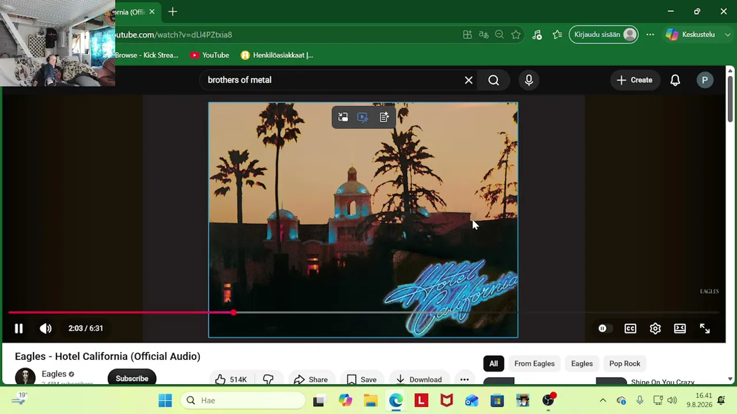Open the browser settings and more menu
Viewport: 737px width, 414px height.
650,34
